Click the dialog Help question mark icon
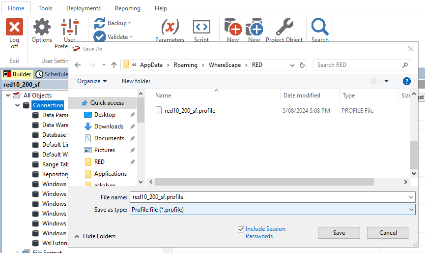The height and width of the screenshot is (253, 425). pos(406,81)
